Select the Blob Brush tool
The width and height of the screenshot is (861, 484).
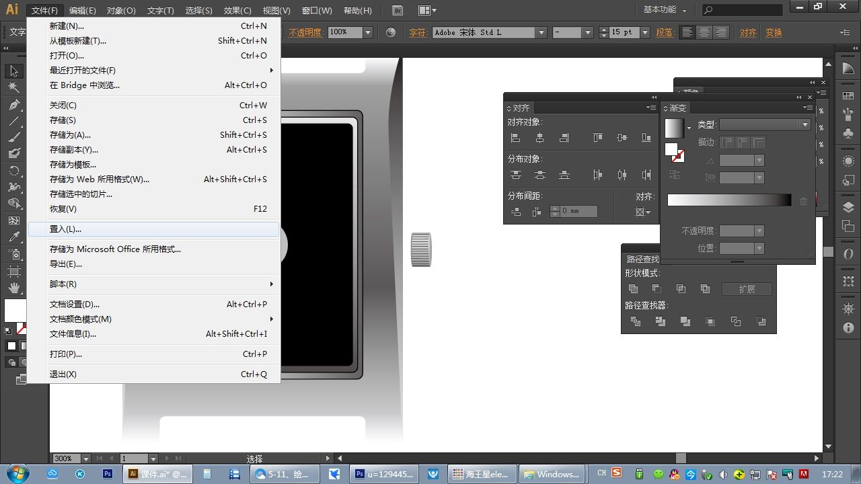pos(14,154)
